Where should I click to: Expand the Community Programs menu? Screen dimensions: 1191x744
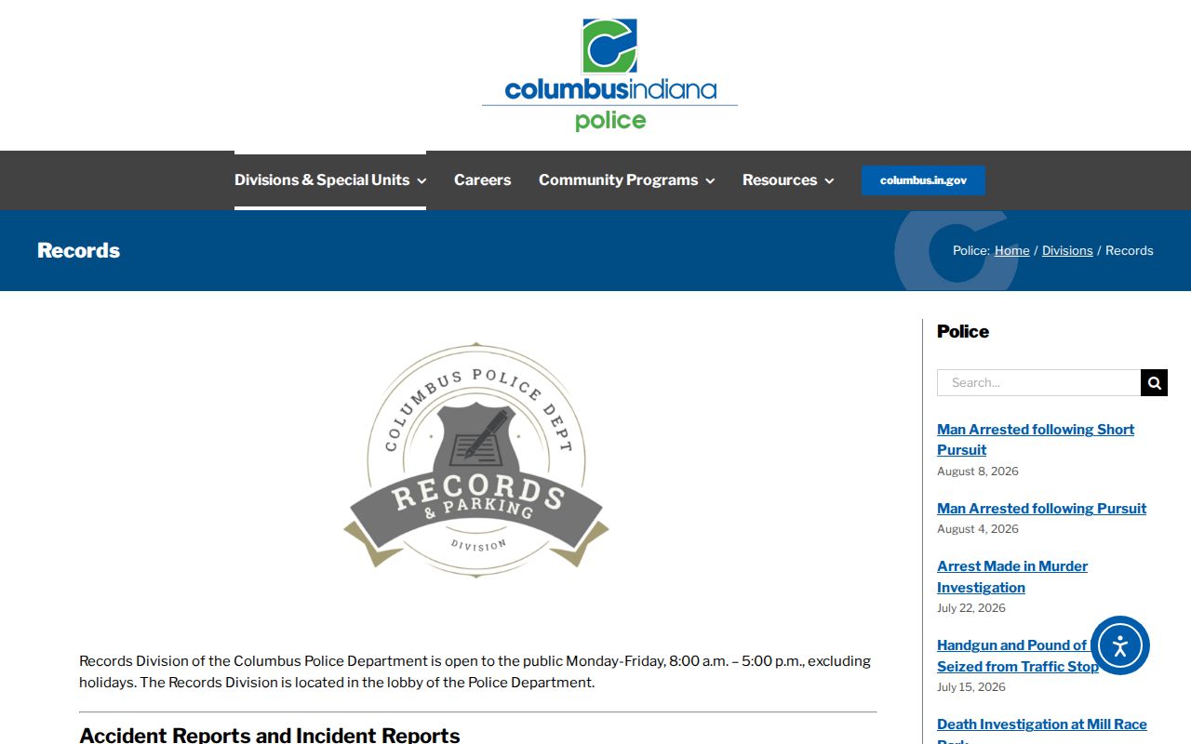[626, 180]
